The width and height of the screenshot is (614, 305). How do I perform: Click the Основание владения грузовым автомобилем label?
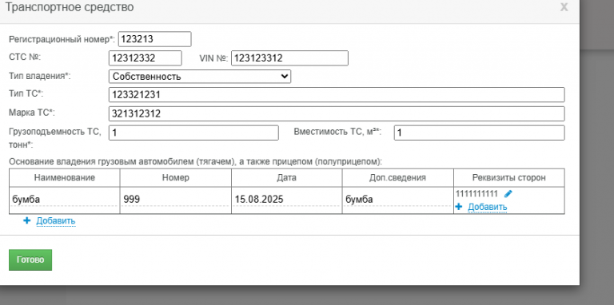(x=195, y=161)
